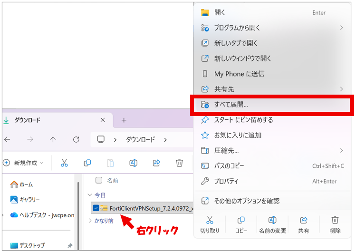Viewport: 355px width, 252px height.
Task: Click the Delete trash icon in Explorer toolbar
Action: coord(179,163)
